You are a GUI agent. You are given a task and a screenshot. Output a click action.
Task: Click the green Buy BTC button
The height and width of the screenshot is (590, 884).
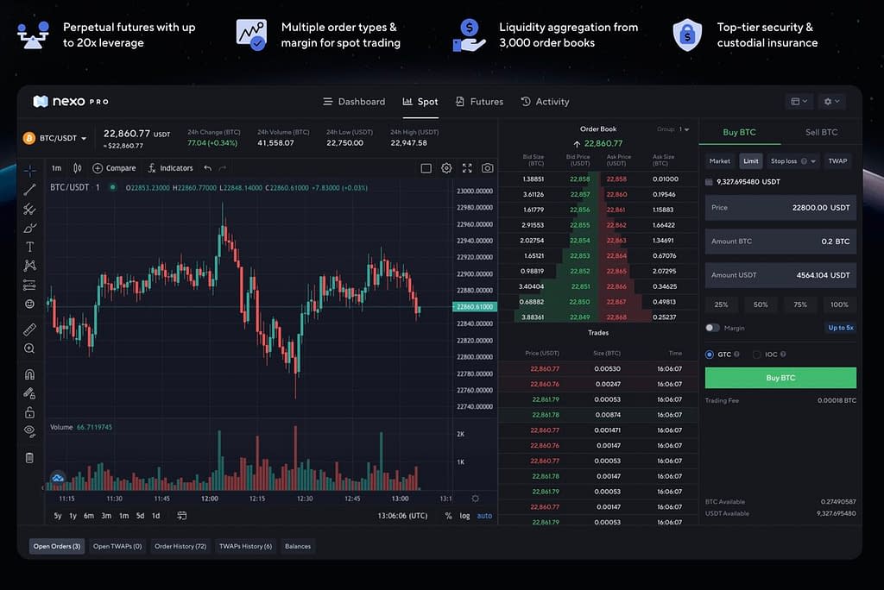pyautogui.click(x=780, y=378)
